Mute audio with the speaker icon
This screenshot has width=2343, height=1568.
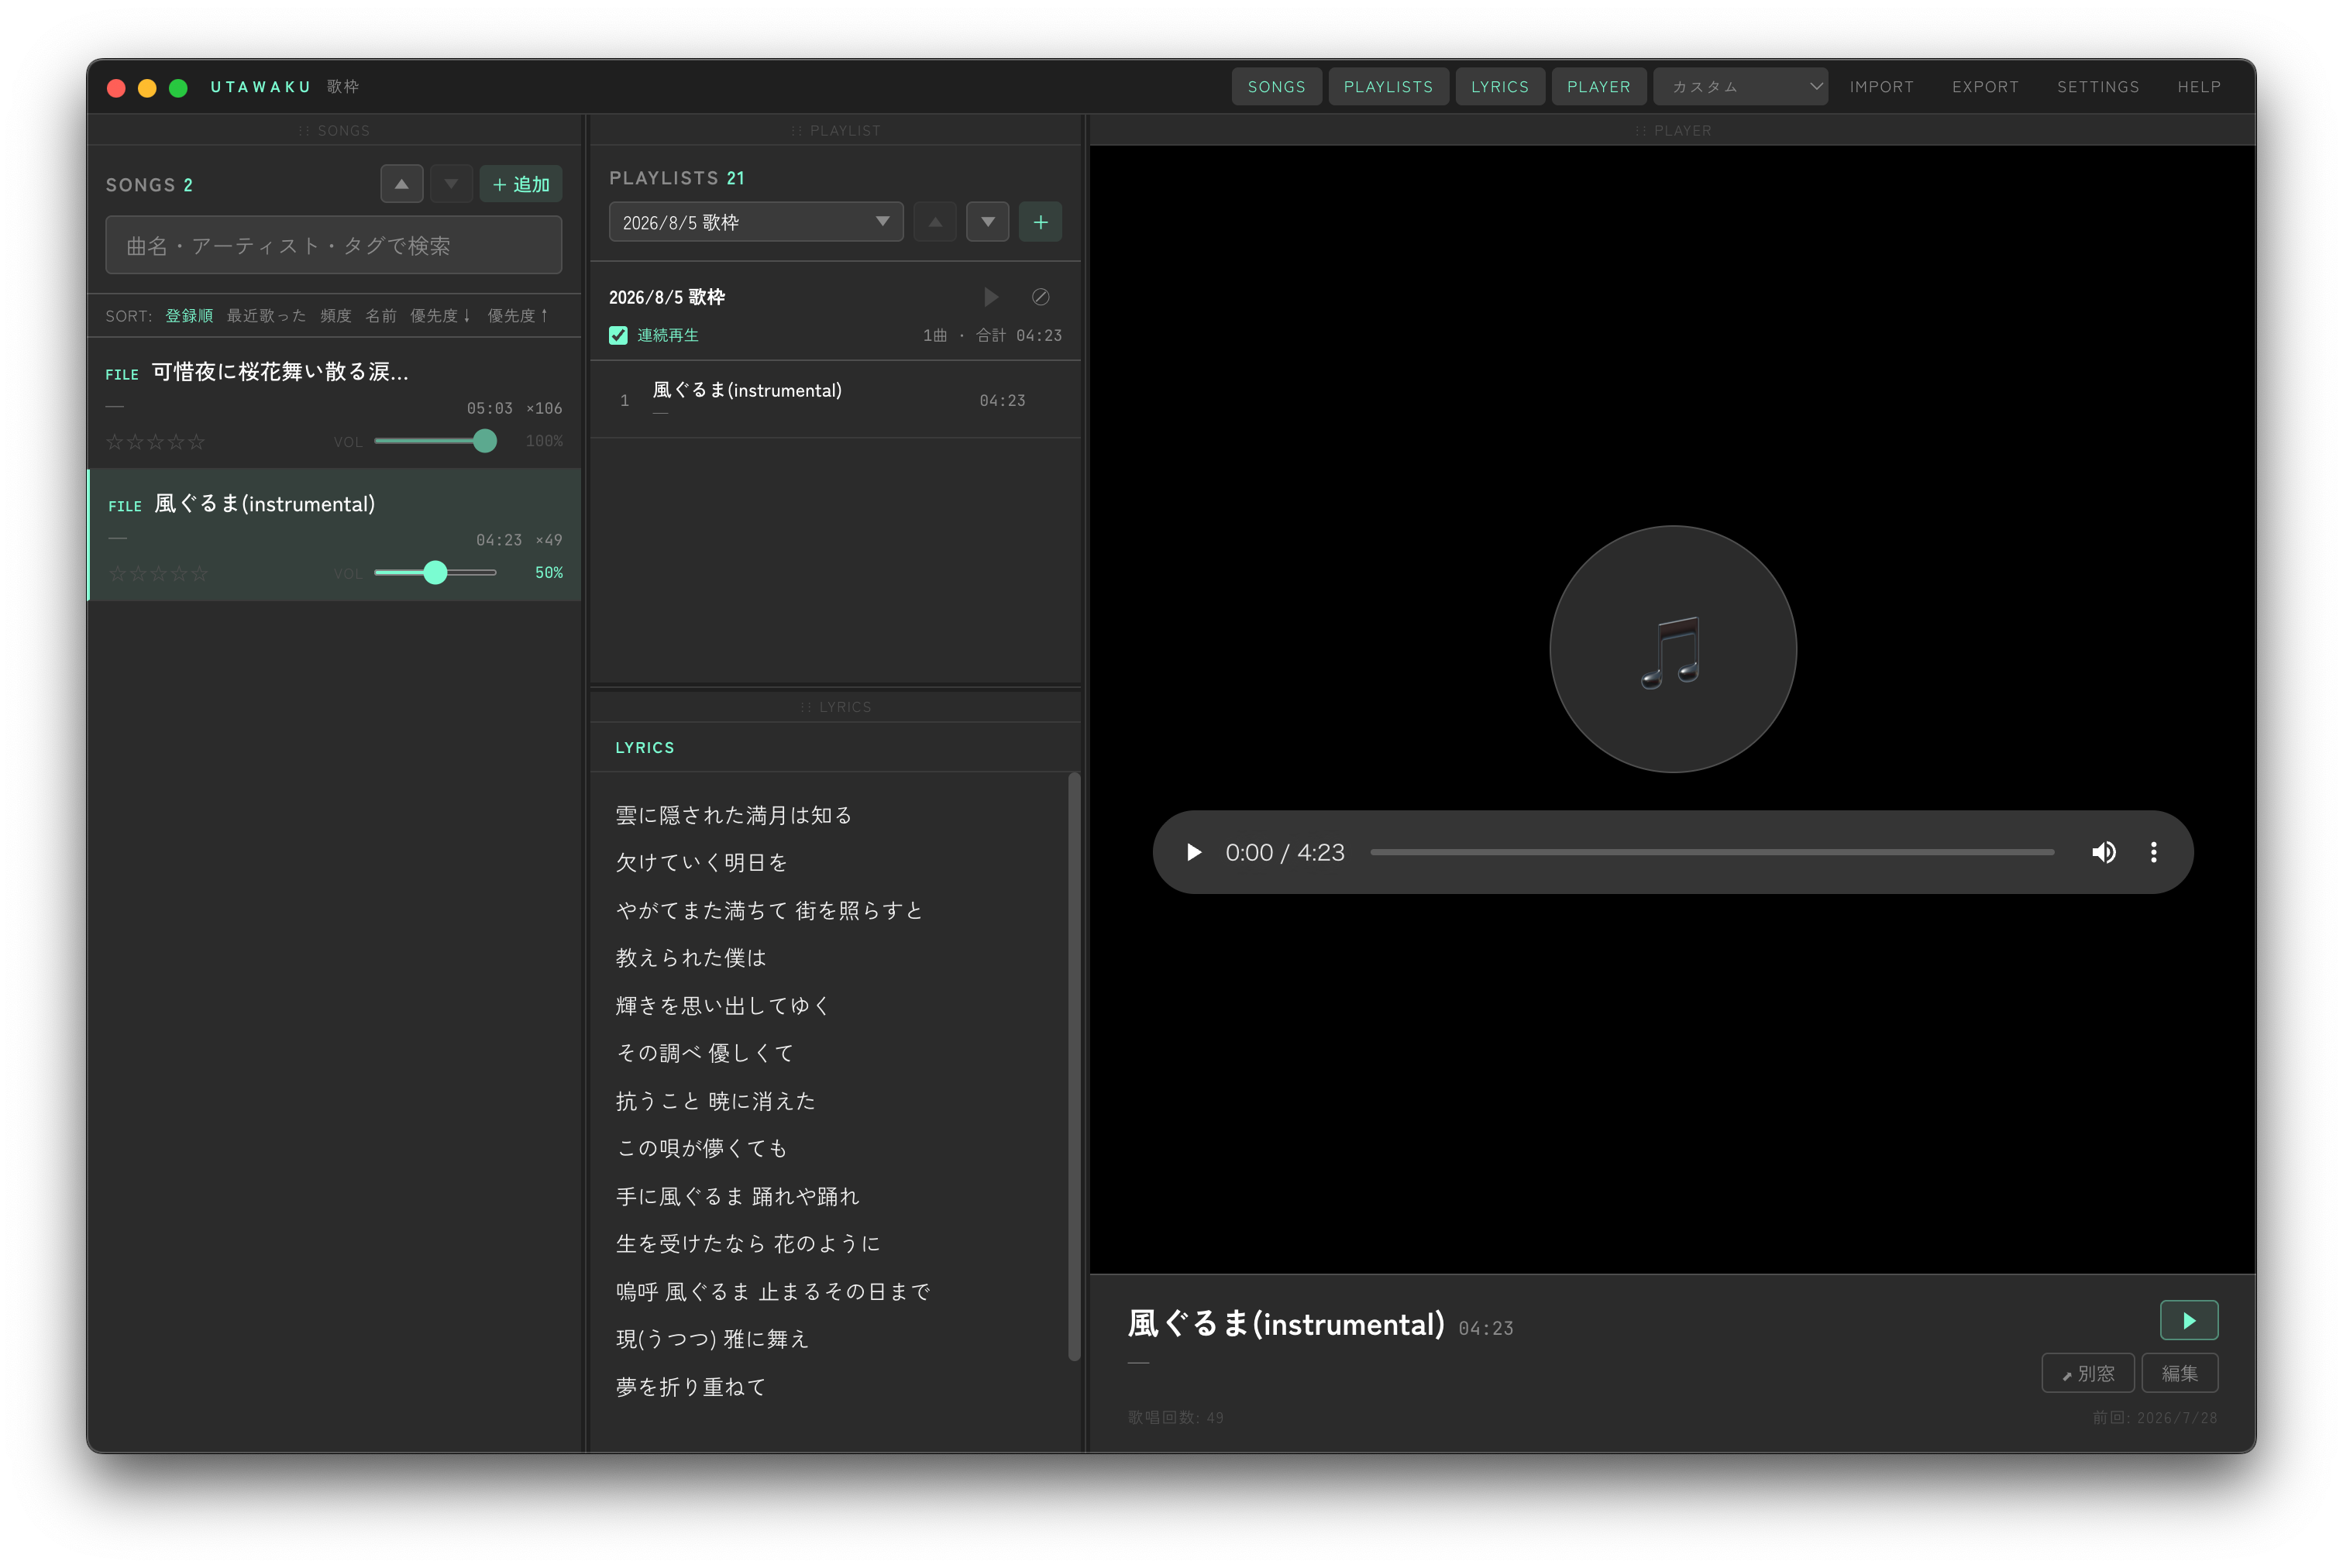[x=2103, y=852]
